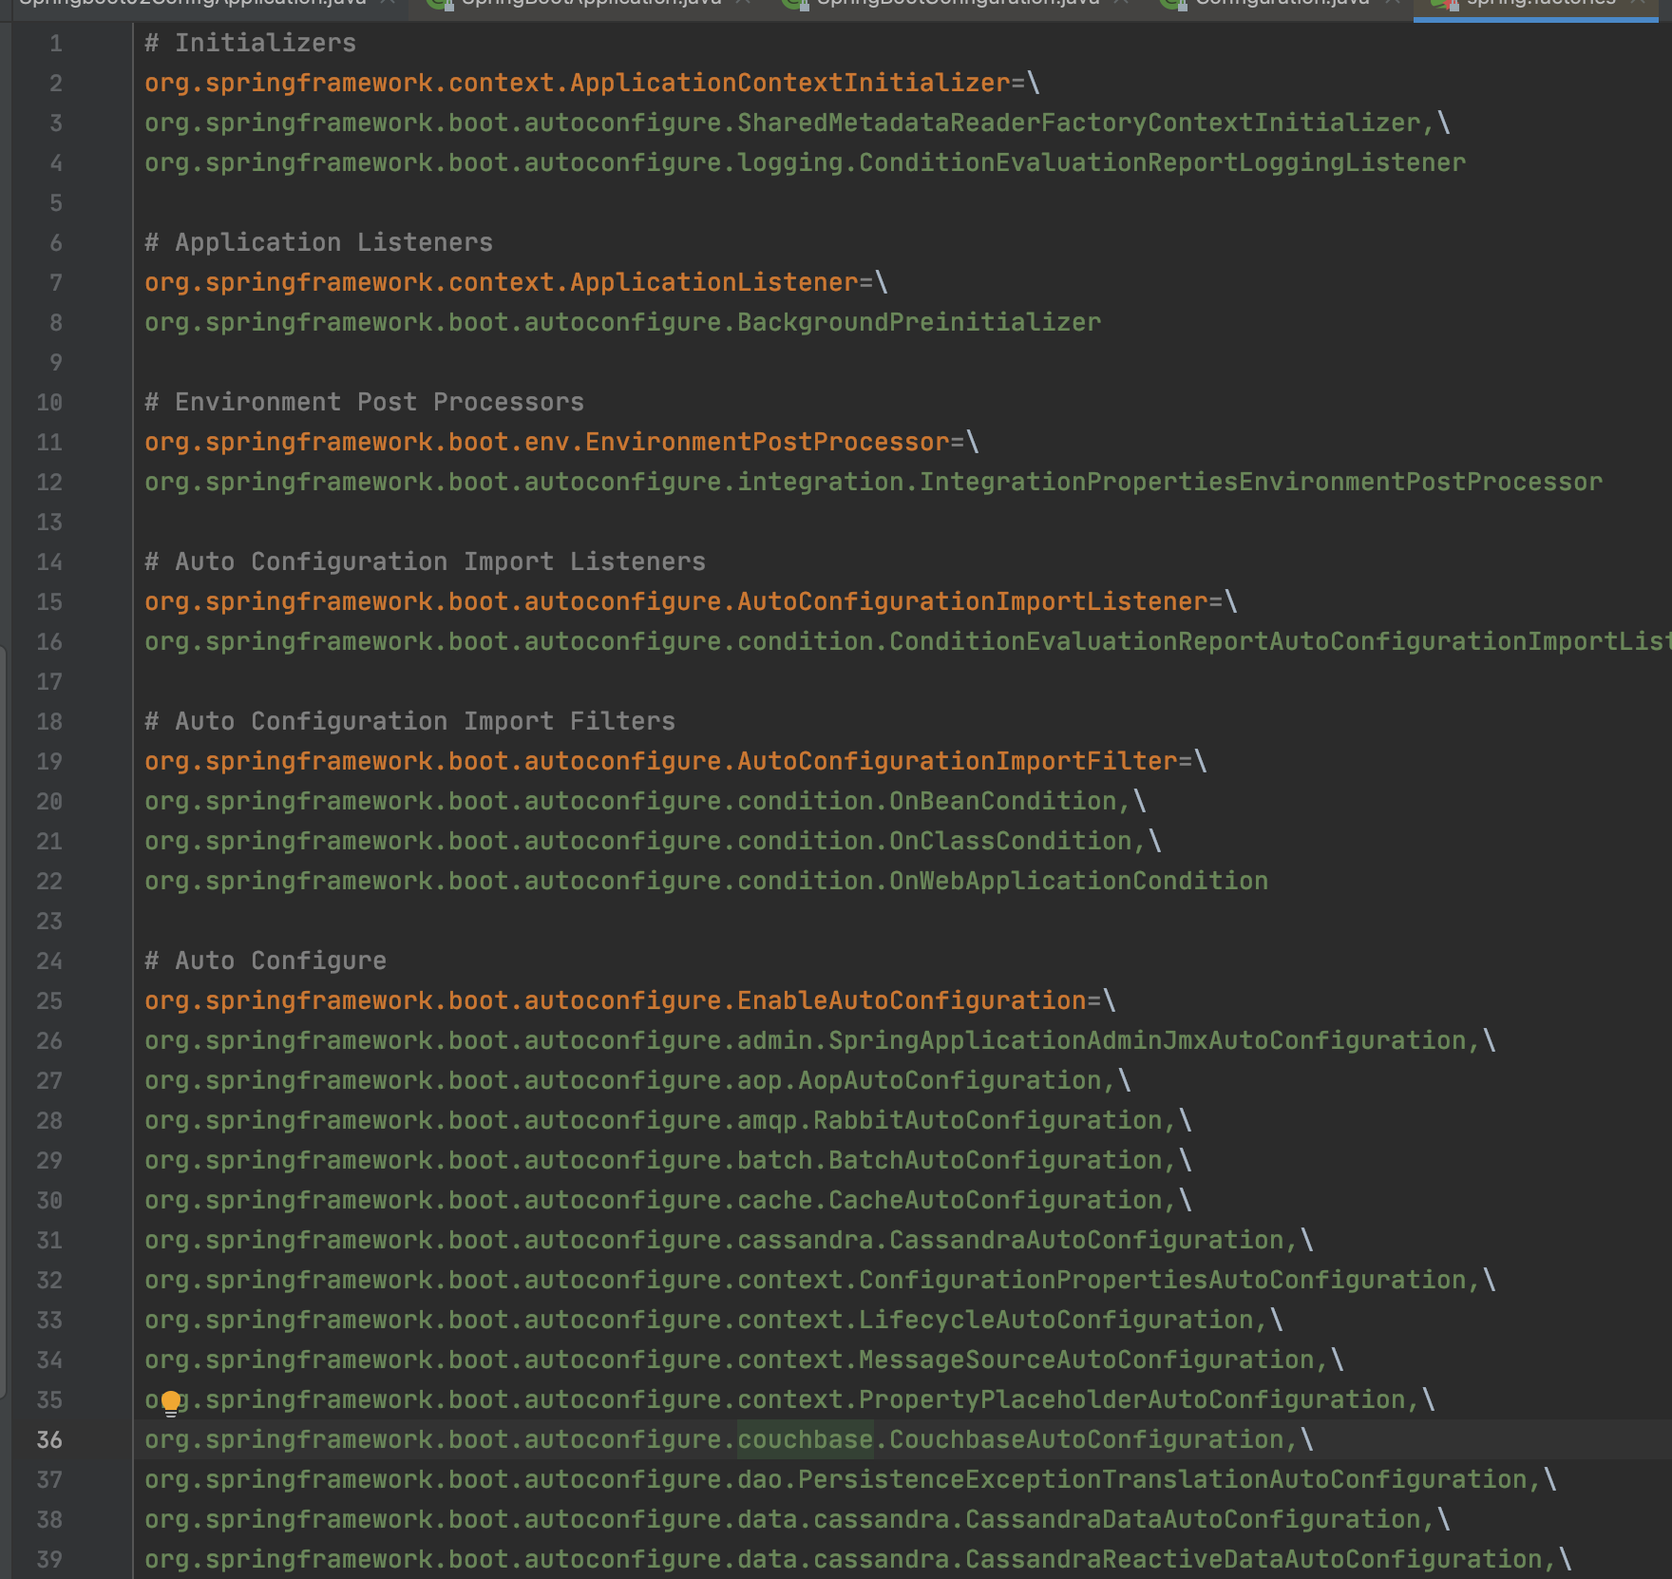This screenshot has height=1579, width=1672.
Task: Click the highlighted 'couchbase' package word
Action: point(806,1439)
